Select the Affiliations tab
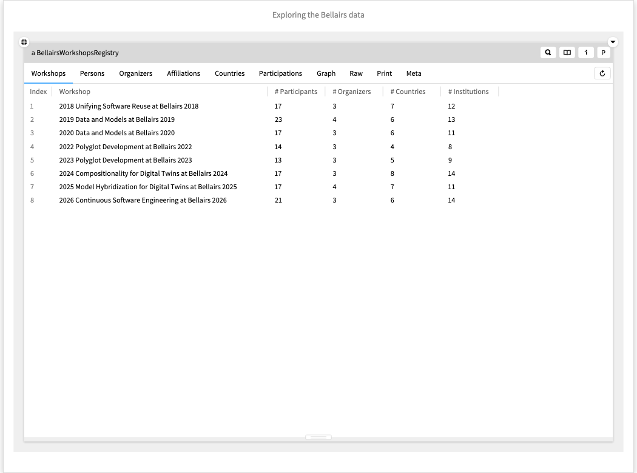This screenshot has width=637, height=473. (183, 73)
